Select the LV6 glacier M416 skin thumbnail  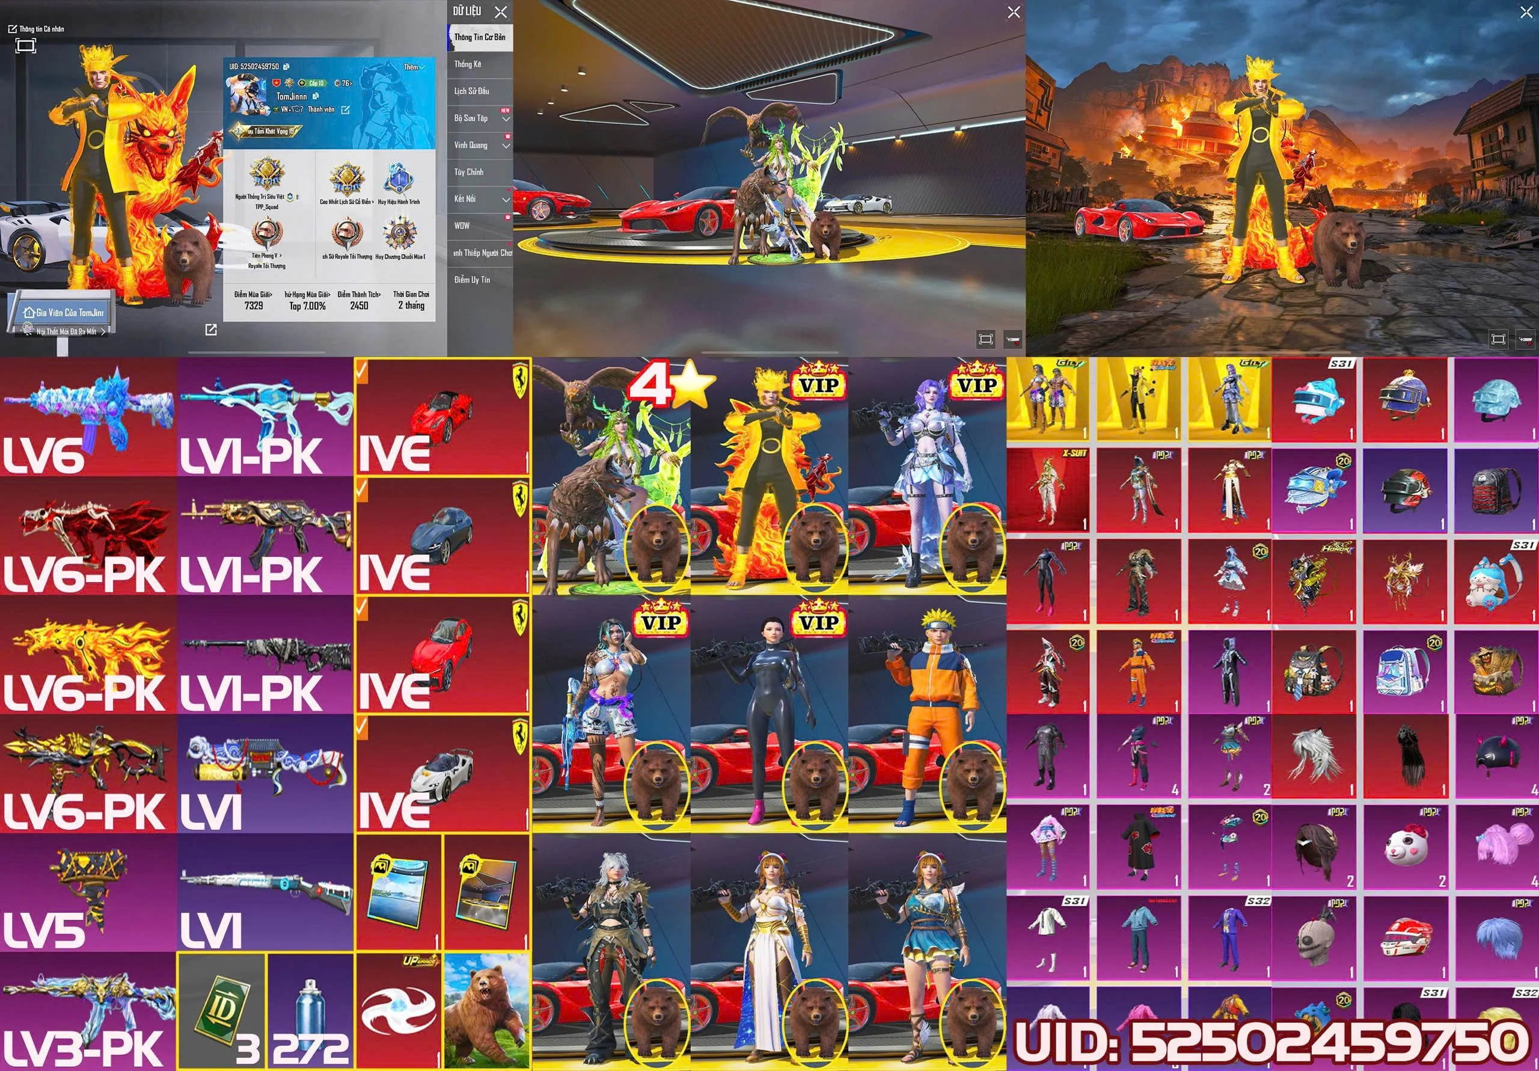(x=88, y=417)
